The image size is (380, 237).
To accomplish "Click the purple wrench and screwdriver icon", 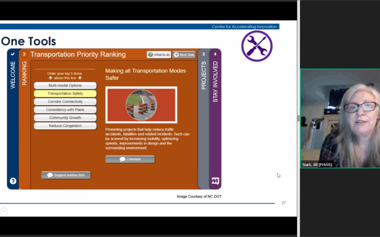I will [257, 46].
